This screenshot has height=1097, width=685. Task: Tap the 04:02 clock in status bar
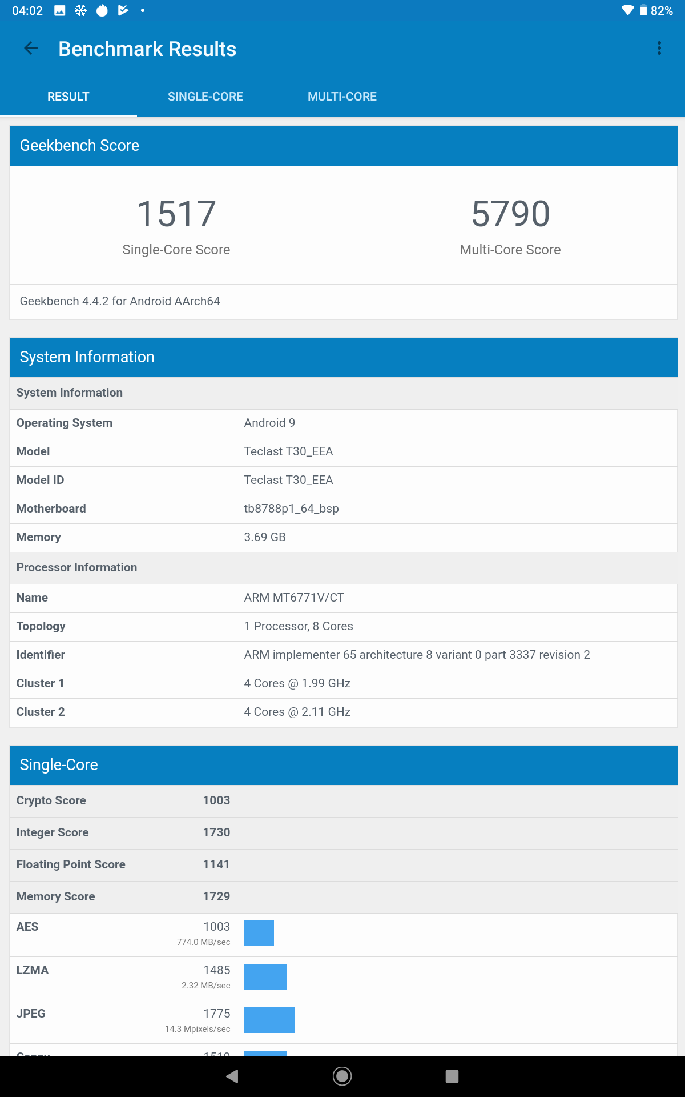pos(27,11)
